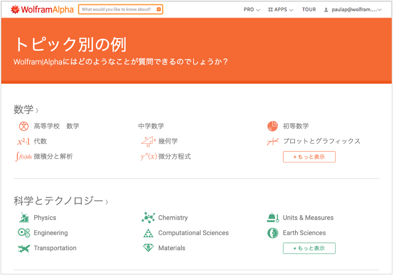Click the Earth Sciences icon
The width and height of the screenshot is (393, 275).
click(x=272, y=233)
